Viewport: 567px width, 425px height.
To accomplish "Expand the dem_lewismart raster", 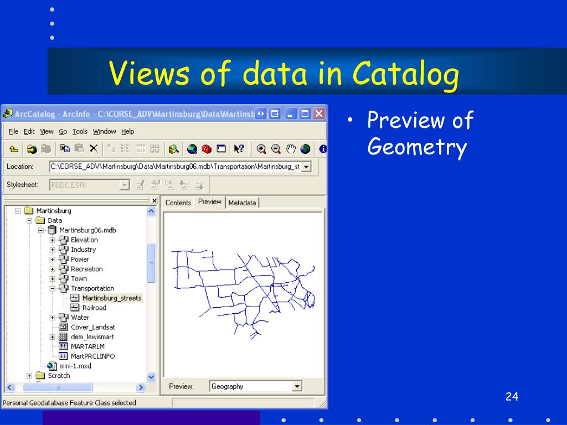I will tap(53, 337).
